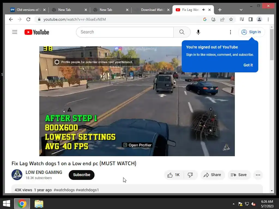Click the URL in the address bar
Viewport: 279px width, 209px height.
click(x=75, y=19)
